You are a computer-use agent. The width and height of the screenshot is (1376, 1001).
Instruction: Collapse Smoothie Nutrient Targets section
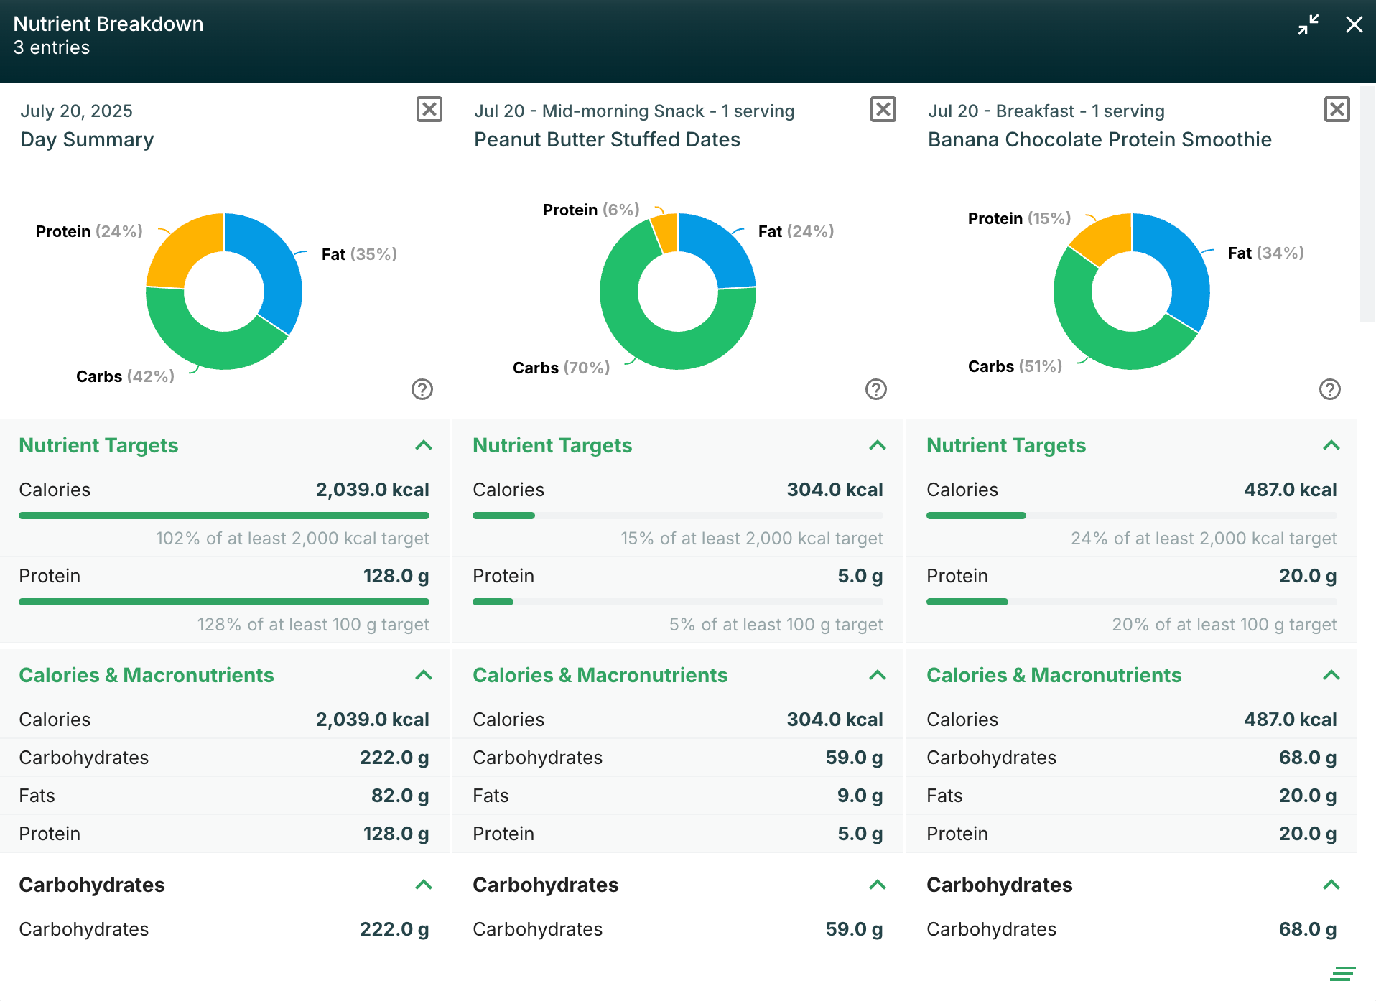pyautogui.click(x=1331, y=445)
